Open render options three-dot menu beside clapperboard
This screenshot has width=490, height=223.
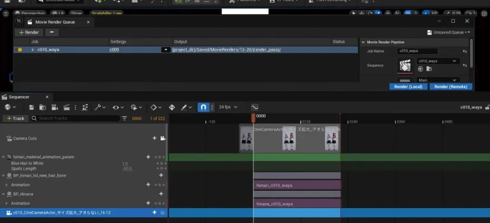coord(75,107)
